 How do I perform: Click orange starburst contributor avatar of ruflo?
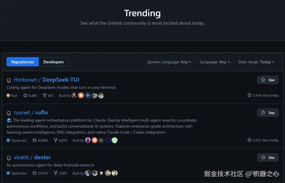coord(94,140)
